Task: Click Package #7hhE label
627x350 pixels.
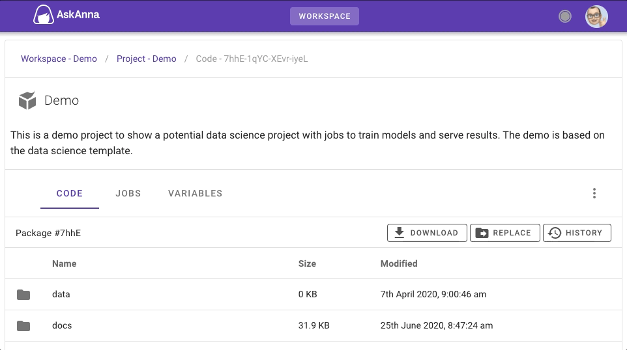Action: (48, 233)
